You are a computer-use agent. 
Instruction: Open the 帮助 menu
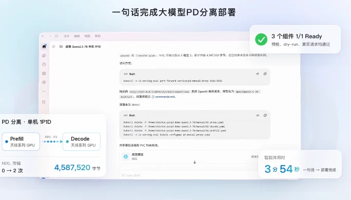coord(98,36)
